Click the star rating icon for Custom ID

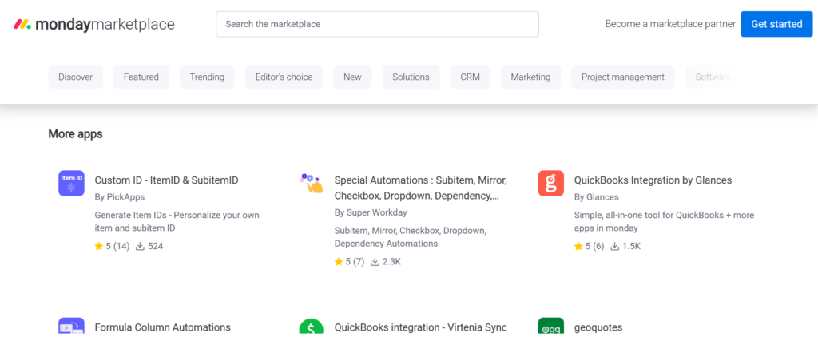pos(99,246)
